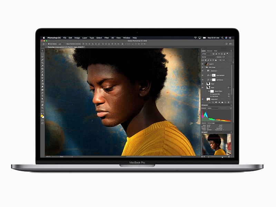Click the Navigator preview thumbnail

tap(217, 144)
